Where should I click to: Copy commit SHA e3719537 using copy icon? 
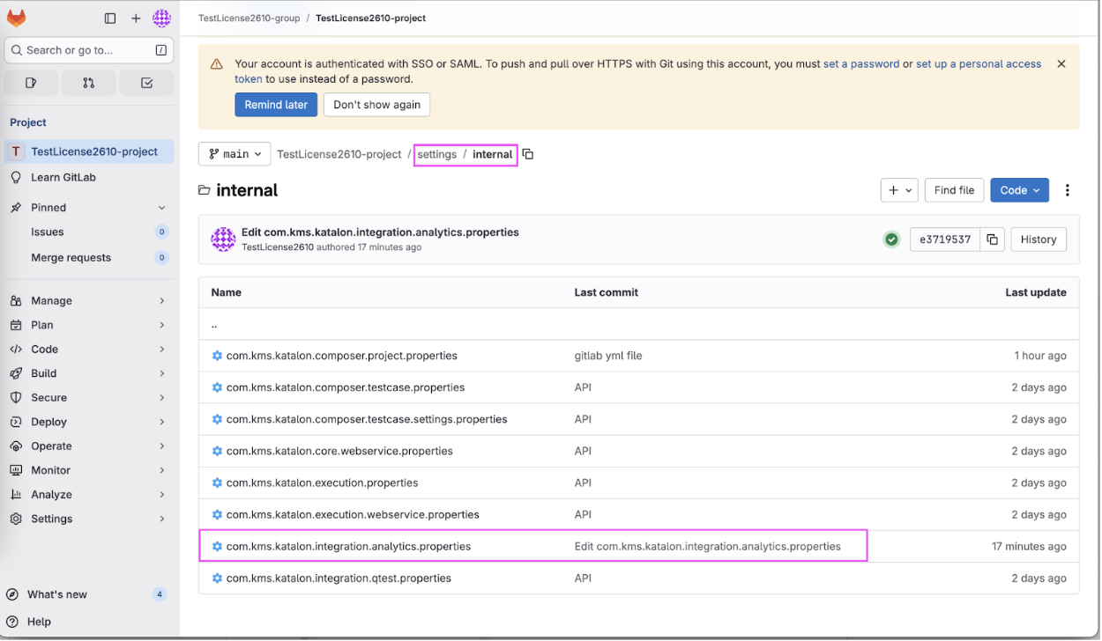tap(993, 239)
